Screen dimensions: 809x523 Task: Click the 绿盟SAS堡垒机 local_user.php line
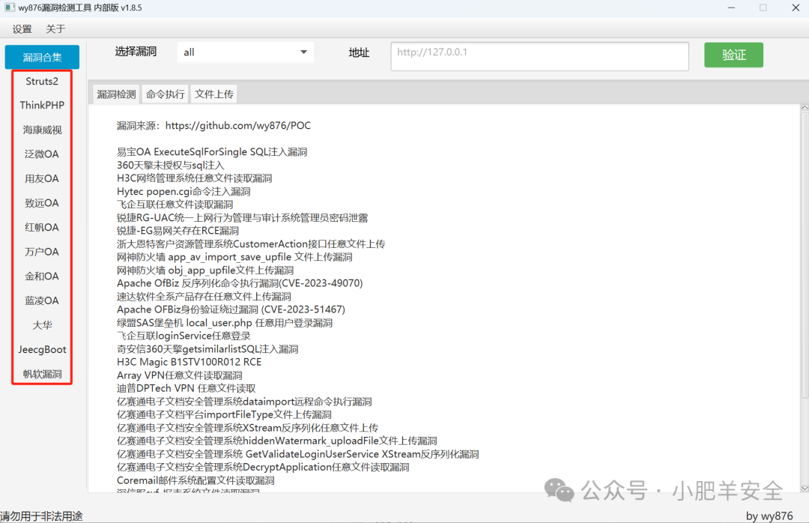[x=225, y=323]
